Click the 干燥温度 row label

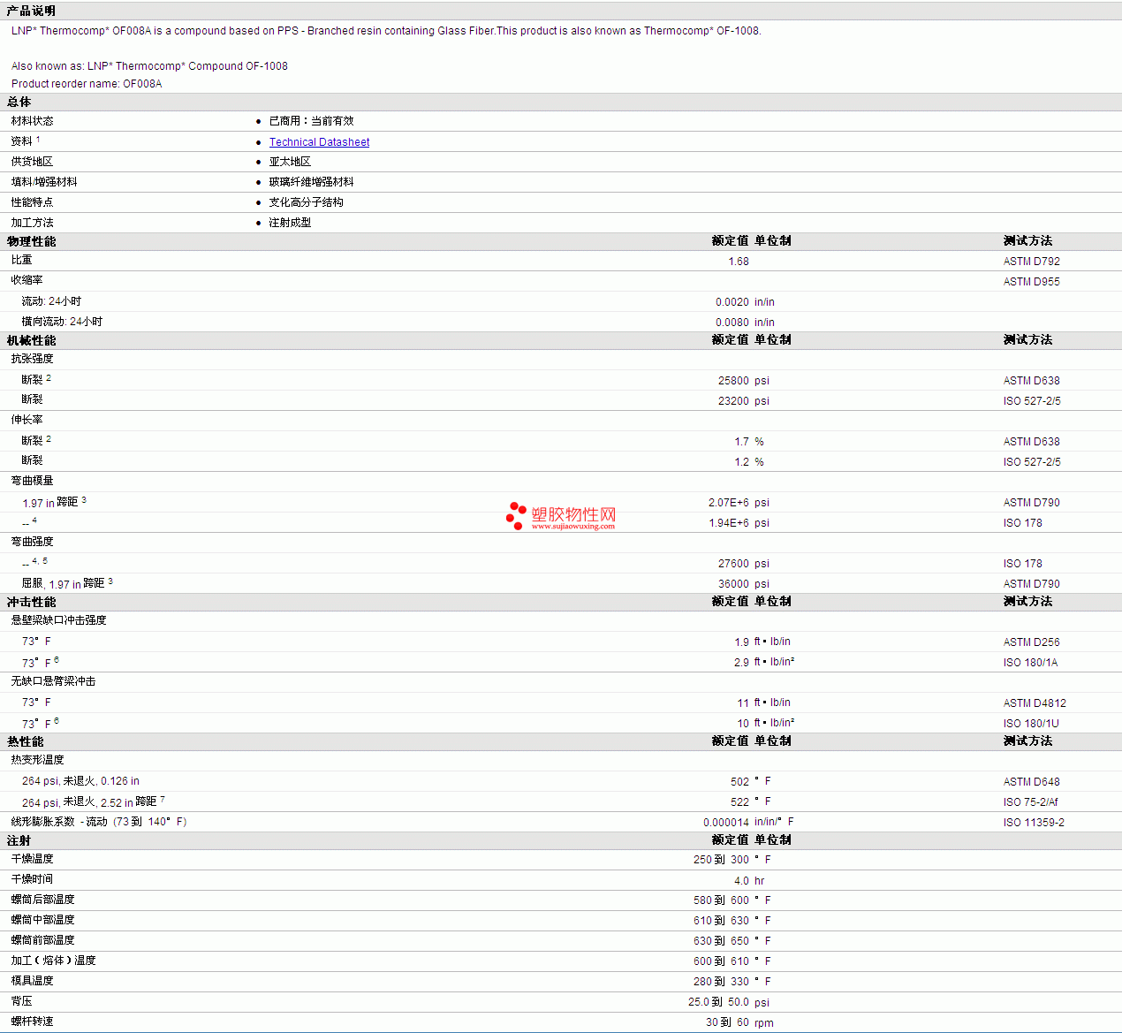point(32,859)
